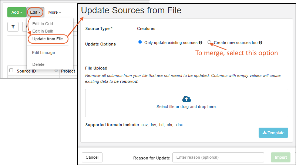Click the Reason for Update field
Screen dimensions: 296x165
tap(218, 158)
